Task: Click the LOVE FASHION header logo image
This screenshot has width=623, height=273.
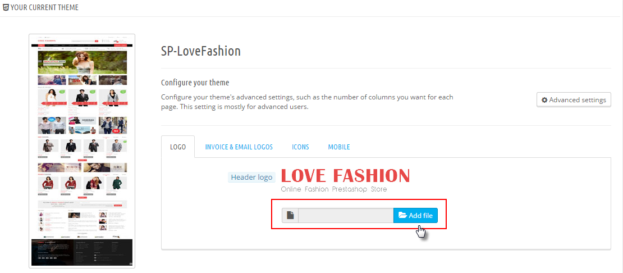Action: (x=345, y=176)
